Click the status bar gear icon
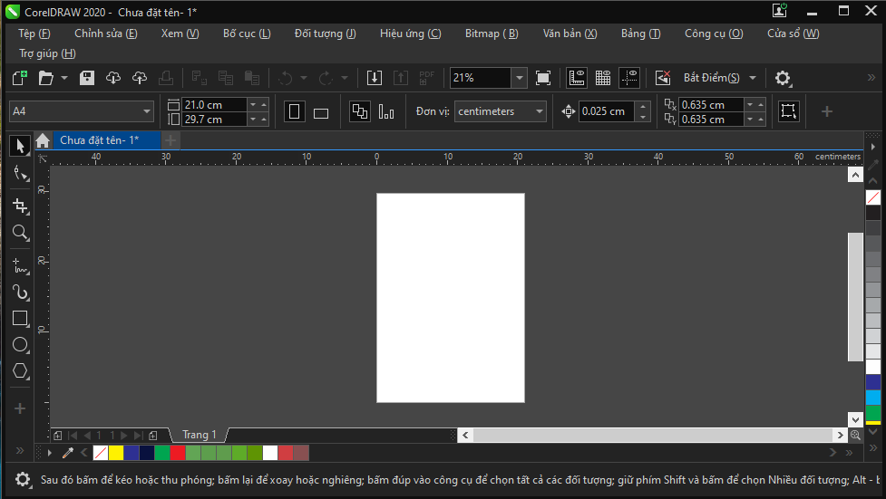The width and height of the screenshot is (886, 499). [x=22, y=480]
